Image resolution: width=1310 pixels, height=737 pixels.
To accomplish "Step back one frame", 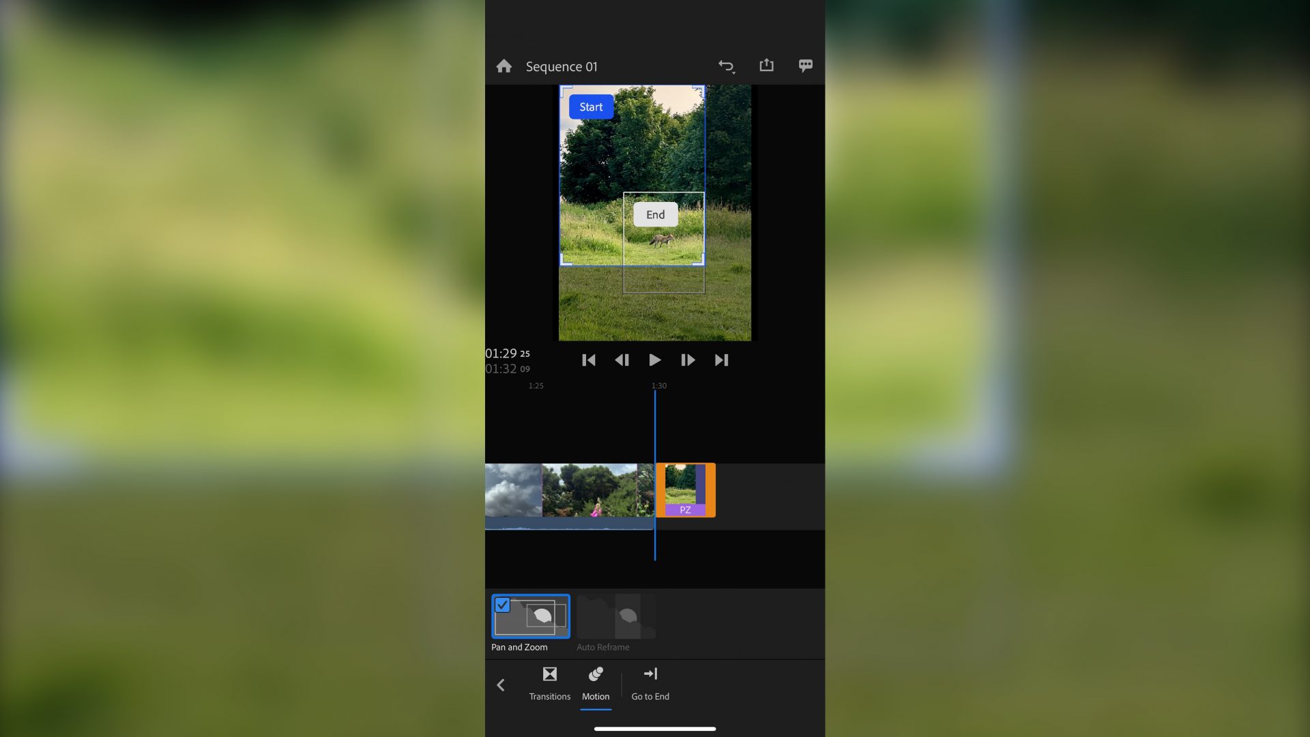I will [x=622, y=360].
